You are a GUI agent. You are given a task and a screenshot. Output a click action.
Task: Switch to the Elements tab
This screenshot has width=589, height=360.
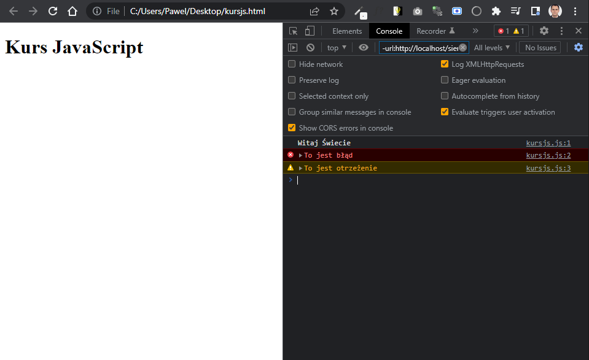(x=347, y=31)
